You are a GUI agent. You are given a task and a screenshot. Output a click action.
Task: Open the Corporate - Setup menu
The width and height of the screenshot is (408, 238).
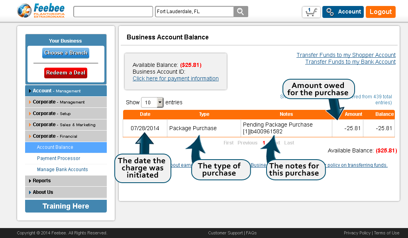pos(66,113)
